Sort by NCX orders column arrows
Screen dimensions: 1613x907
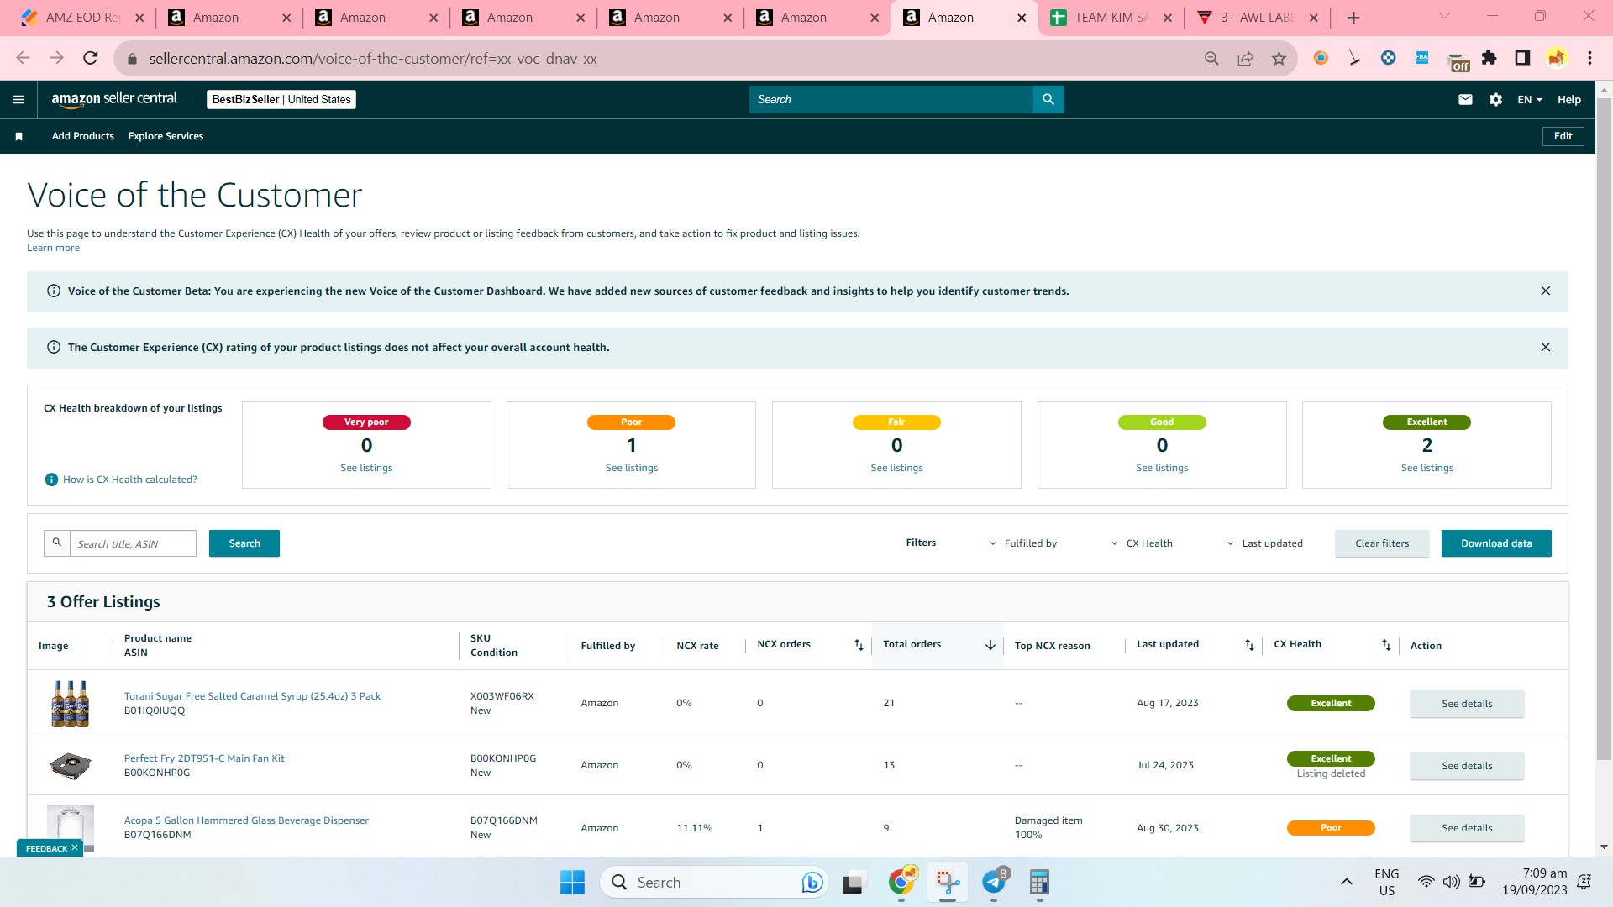pyautogui.click(x=859, y=645)
